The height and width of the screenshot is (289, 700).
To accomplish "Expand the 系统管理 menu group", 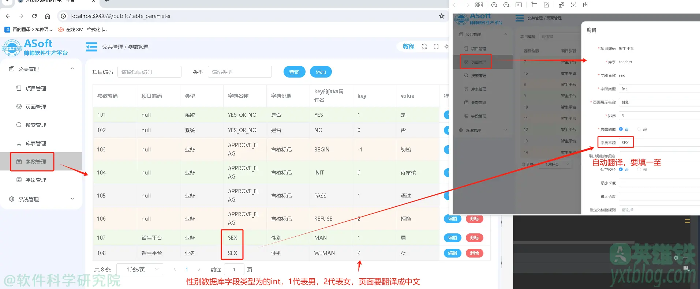I will pyautogui.click(x=41, y=199).
